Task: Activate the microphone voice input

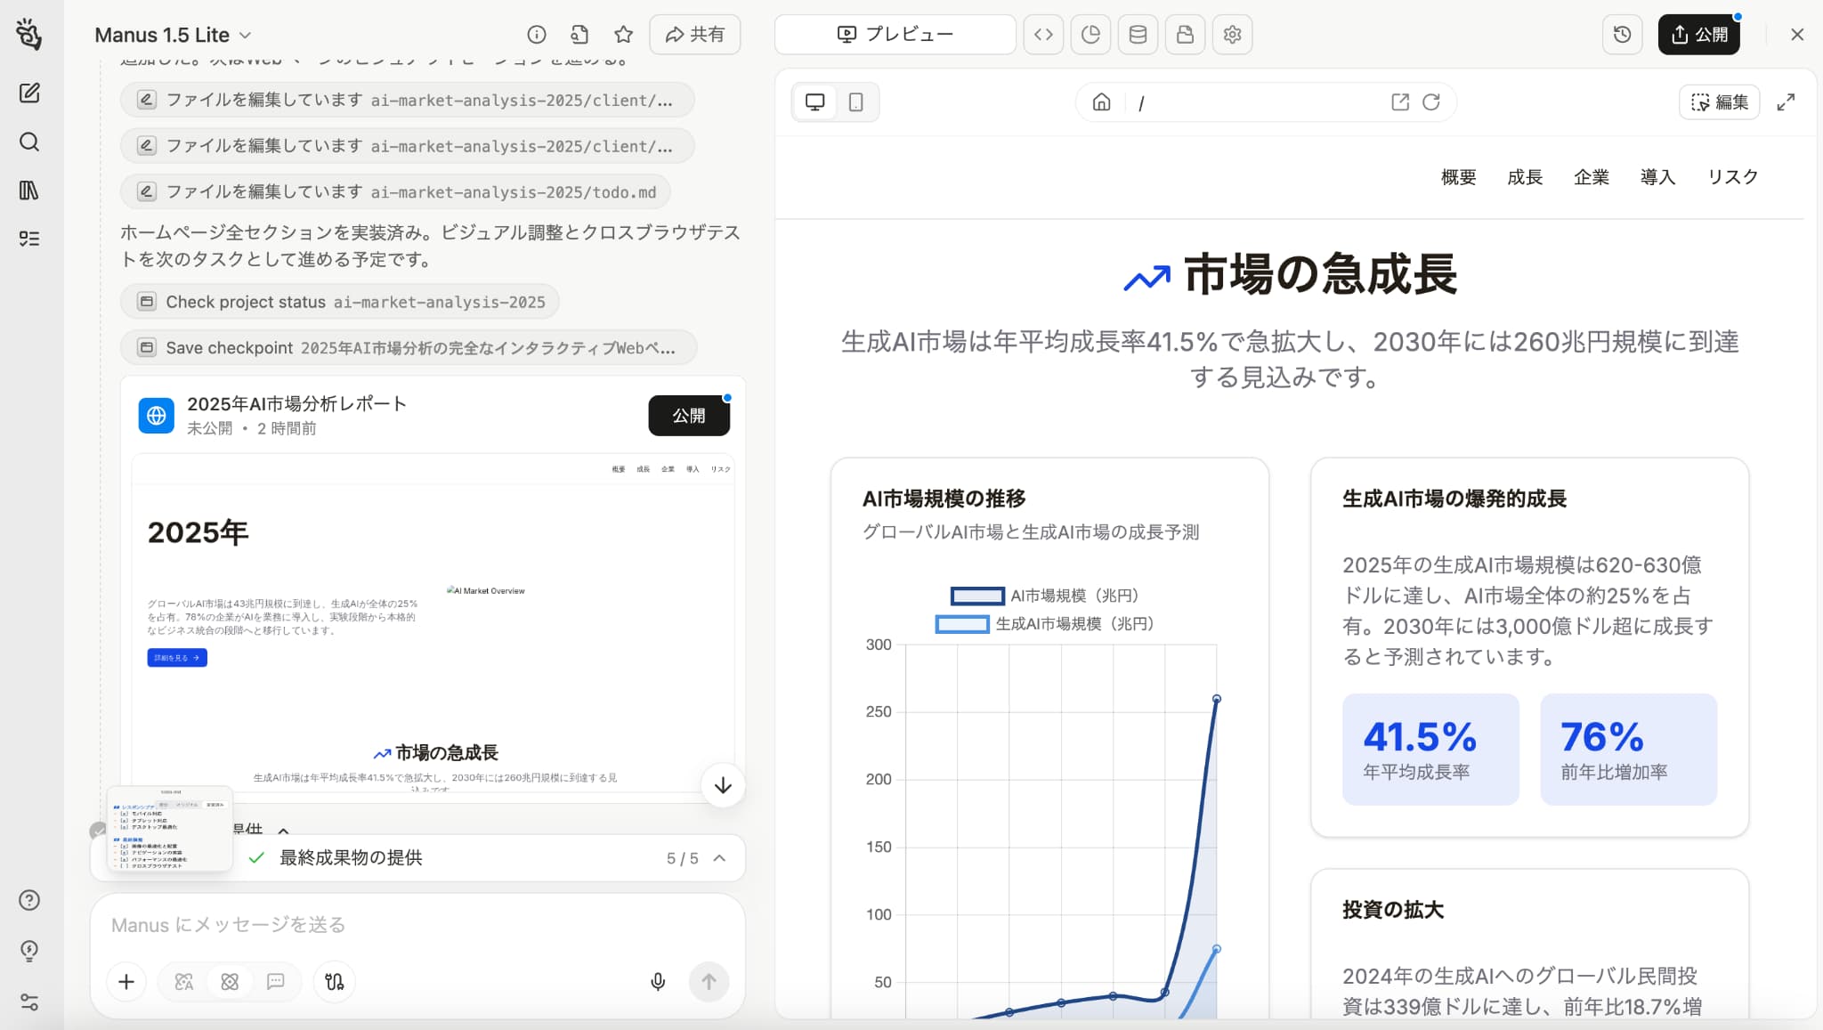Action: click(658, 982)
